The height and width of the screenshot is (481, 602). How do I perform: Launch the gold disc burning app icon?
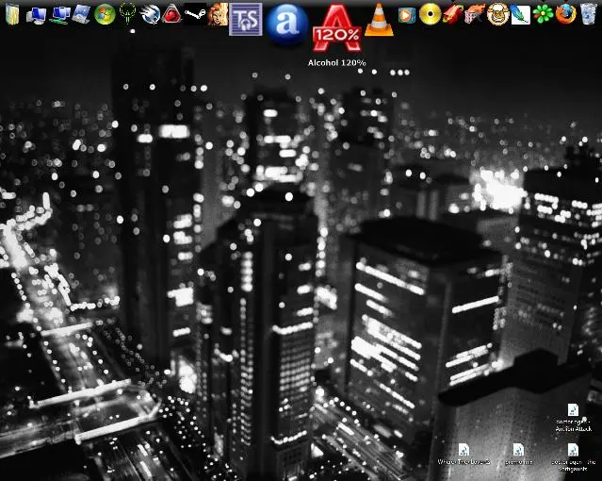pos(430,13)
